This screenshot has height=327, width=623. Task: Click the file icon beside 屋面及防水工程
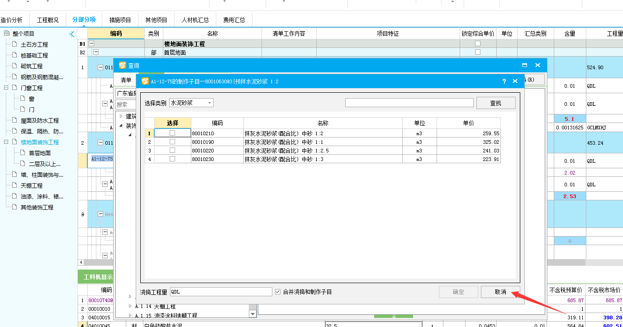point(14,120)
